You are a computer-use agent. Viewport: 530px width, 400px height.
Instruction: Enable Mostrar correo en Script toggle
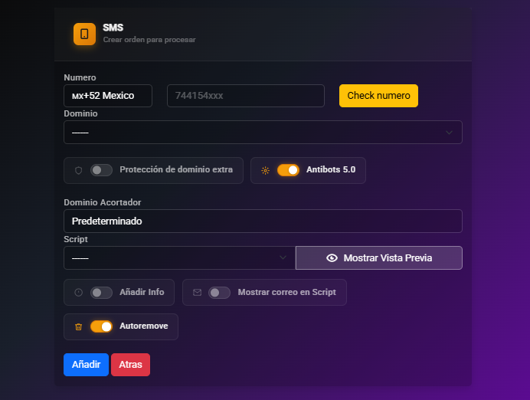tap(219, 293)
